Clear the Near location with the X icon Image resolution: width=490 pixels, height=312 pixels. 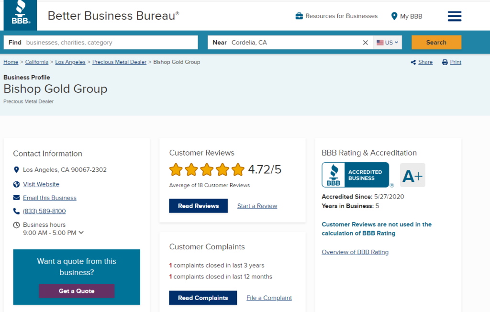point(365,43)
